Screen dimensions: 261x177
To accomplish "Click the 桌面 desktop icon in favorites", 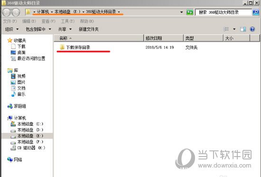I will tap(13, 53).
